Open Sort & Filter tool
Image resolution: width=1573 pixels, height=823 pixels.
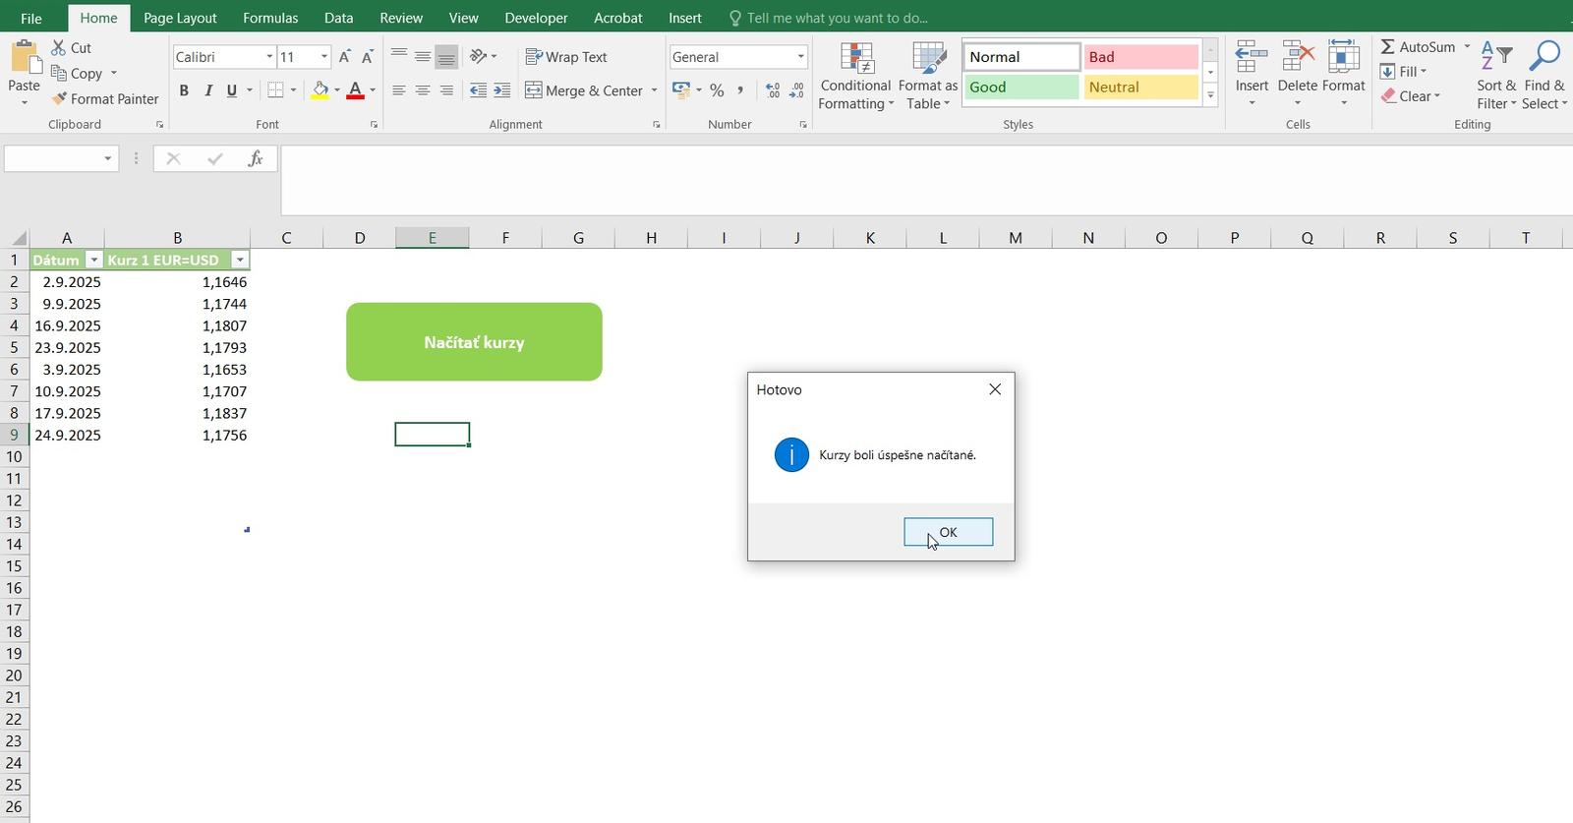(1495, 76)
